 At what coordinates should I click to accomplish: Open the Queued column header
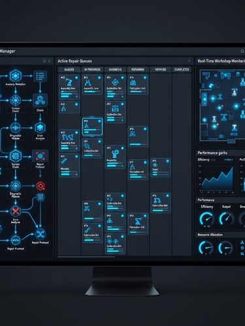[x=69, y=70]
